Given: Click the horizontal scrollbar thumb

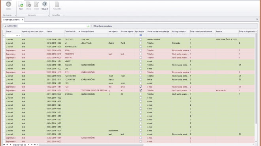Looking at the screenshot, I should pyautogui.click(x=91, y=145).
